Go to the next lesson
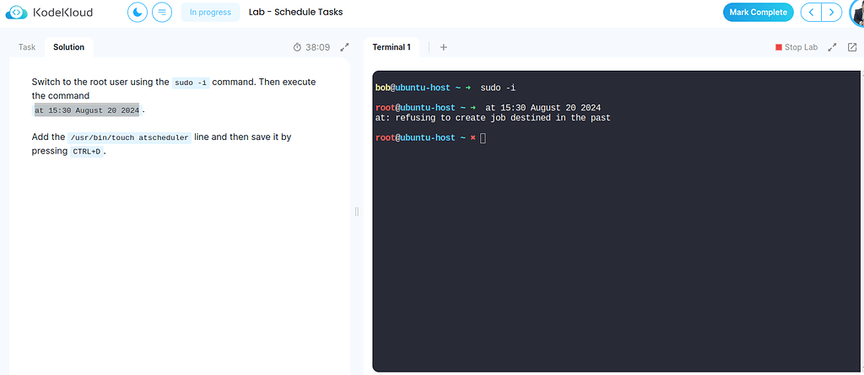 coord(832,13)
